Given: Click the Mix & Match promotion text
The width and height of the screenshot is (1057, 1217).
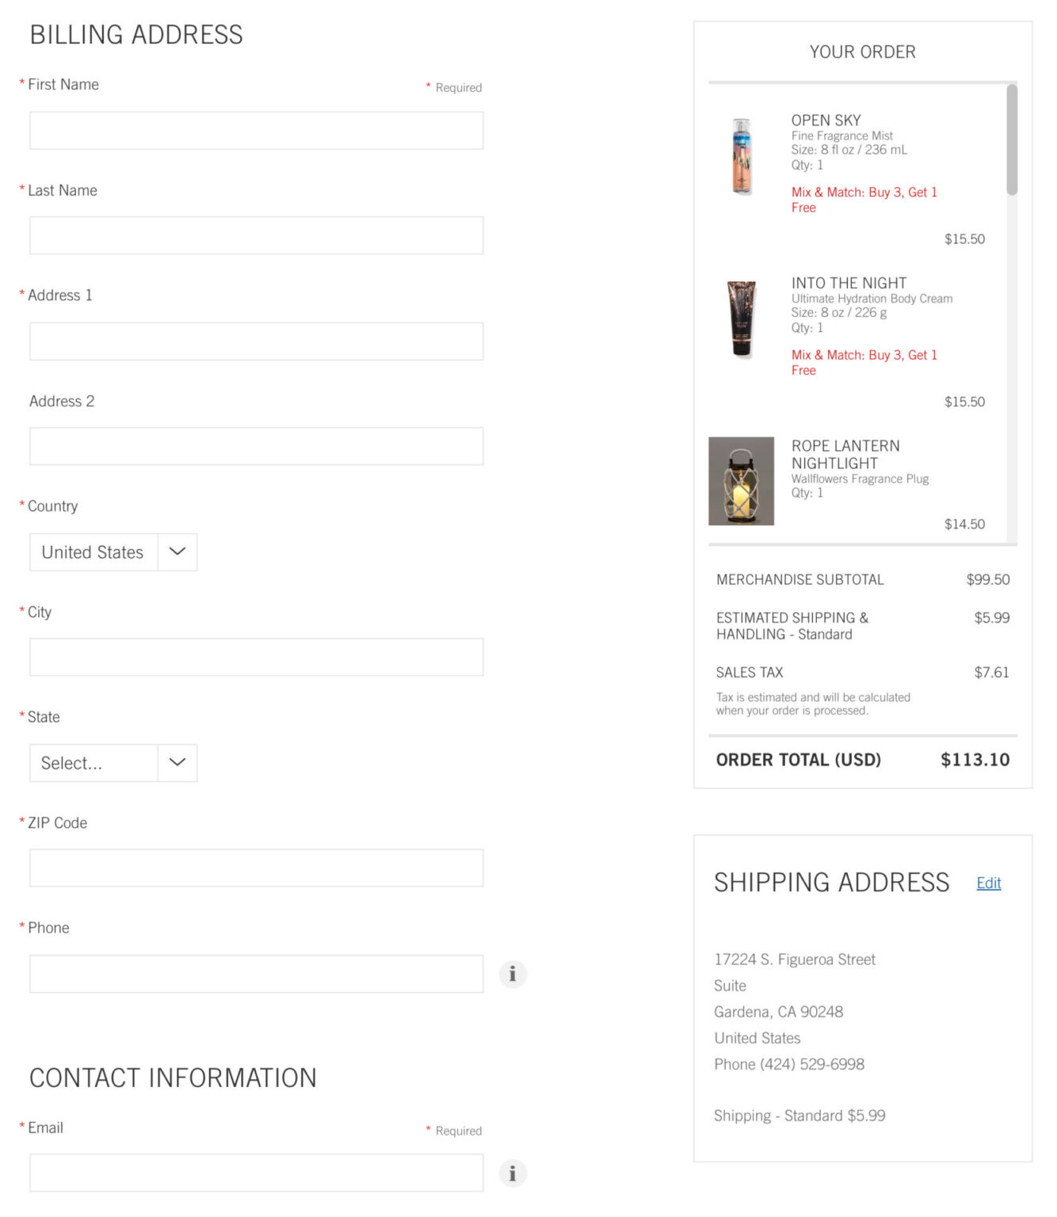Looking at the screenshot, I should click(864, 199).
